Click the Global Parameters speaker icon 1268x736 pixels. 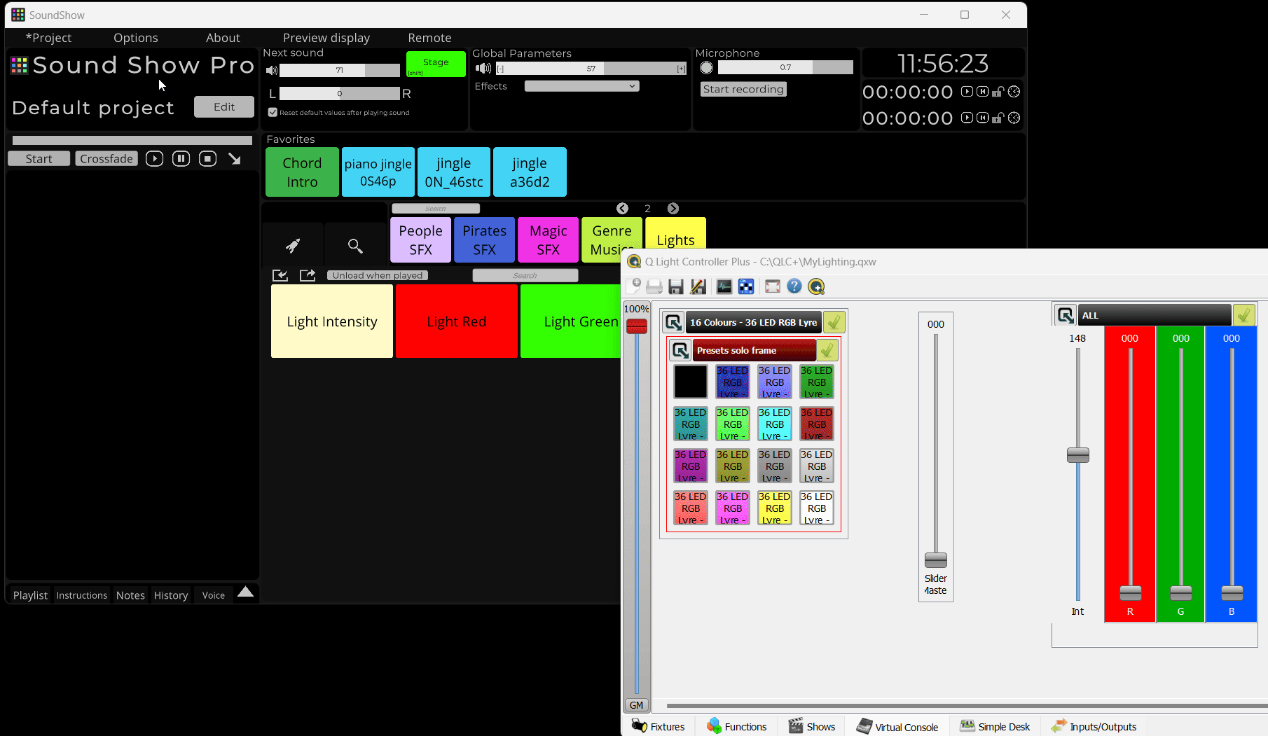483,68
